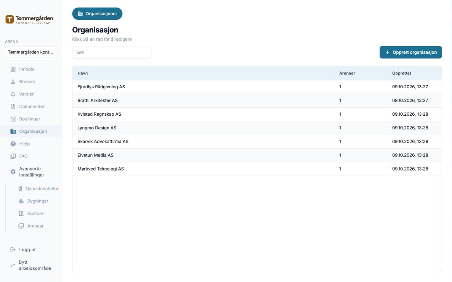Click the Bookinger calendar icon

(x=13, y=119)
